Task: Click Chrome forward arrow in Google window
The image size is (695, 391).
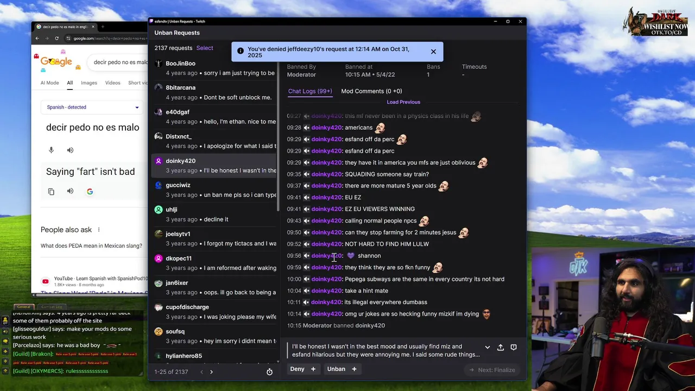Action: (47, 39)
